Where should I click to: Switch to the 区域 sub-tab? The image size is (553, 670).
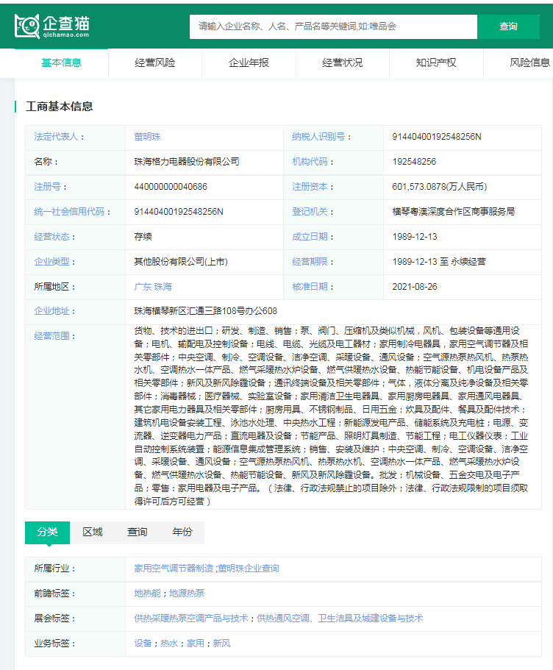[93, 532]
